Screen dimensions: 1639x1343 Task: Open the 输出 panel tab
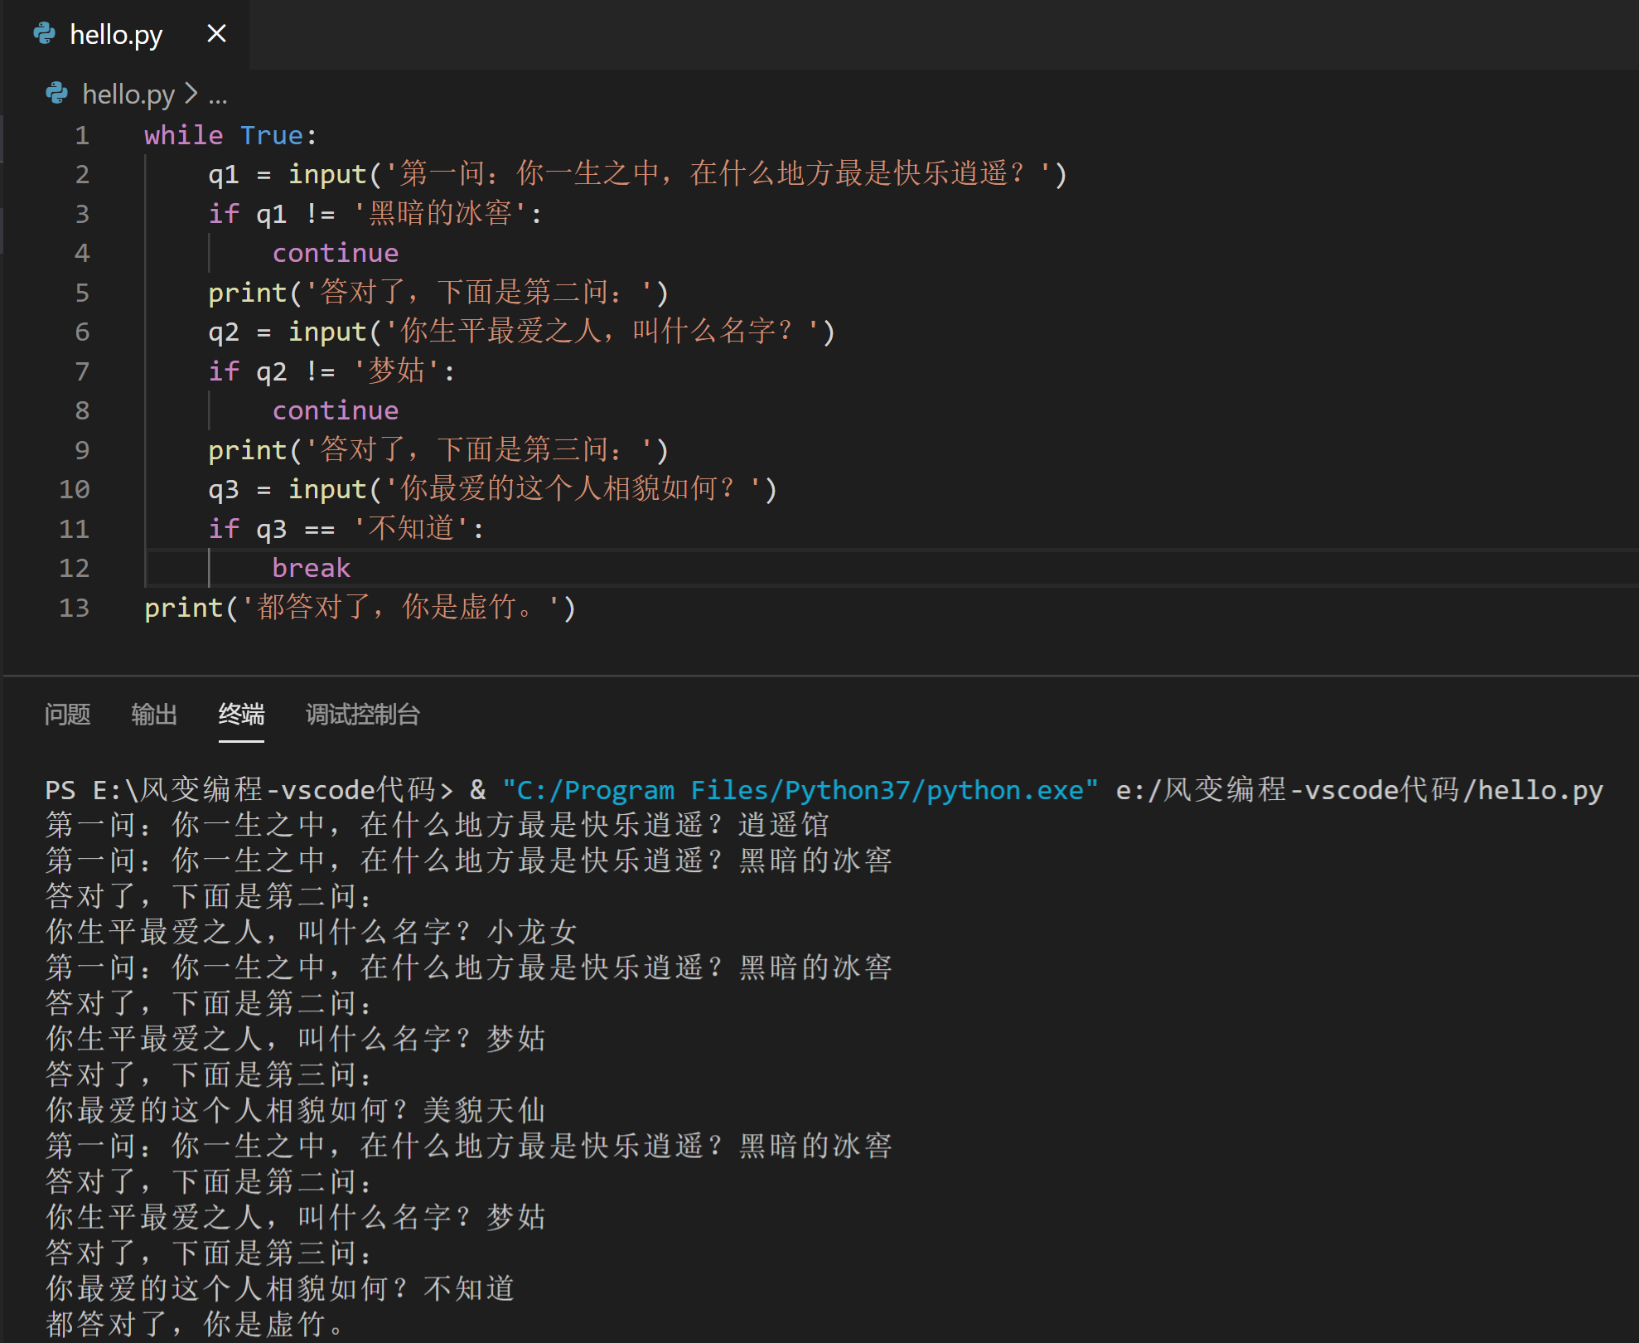(x=154, y=715)
